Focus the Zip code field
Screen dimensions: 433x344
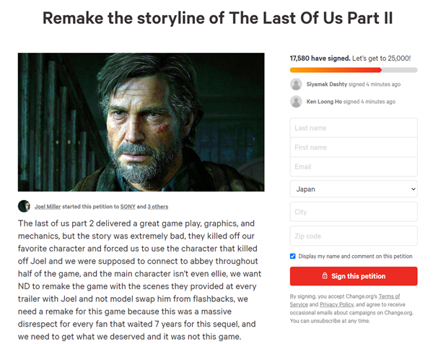tap(354, 236)
